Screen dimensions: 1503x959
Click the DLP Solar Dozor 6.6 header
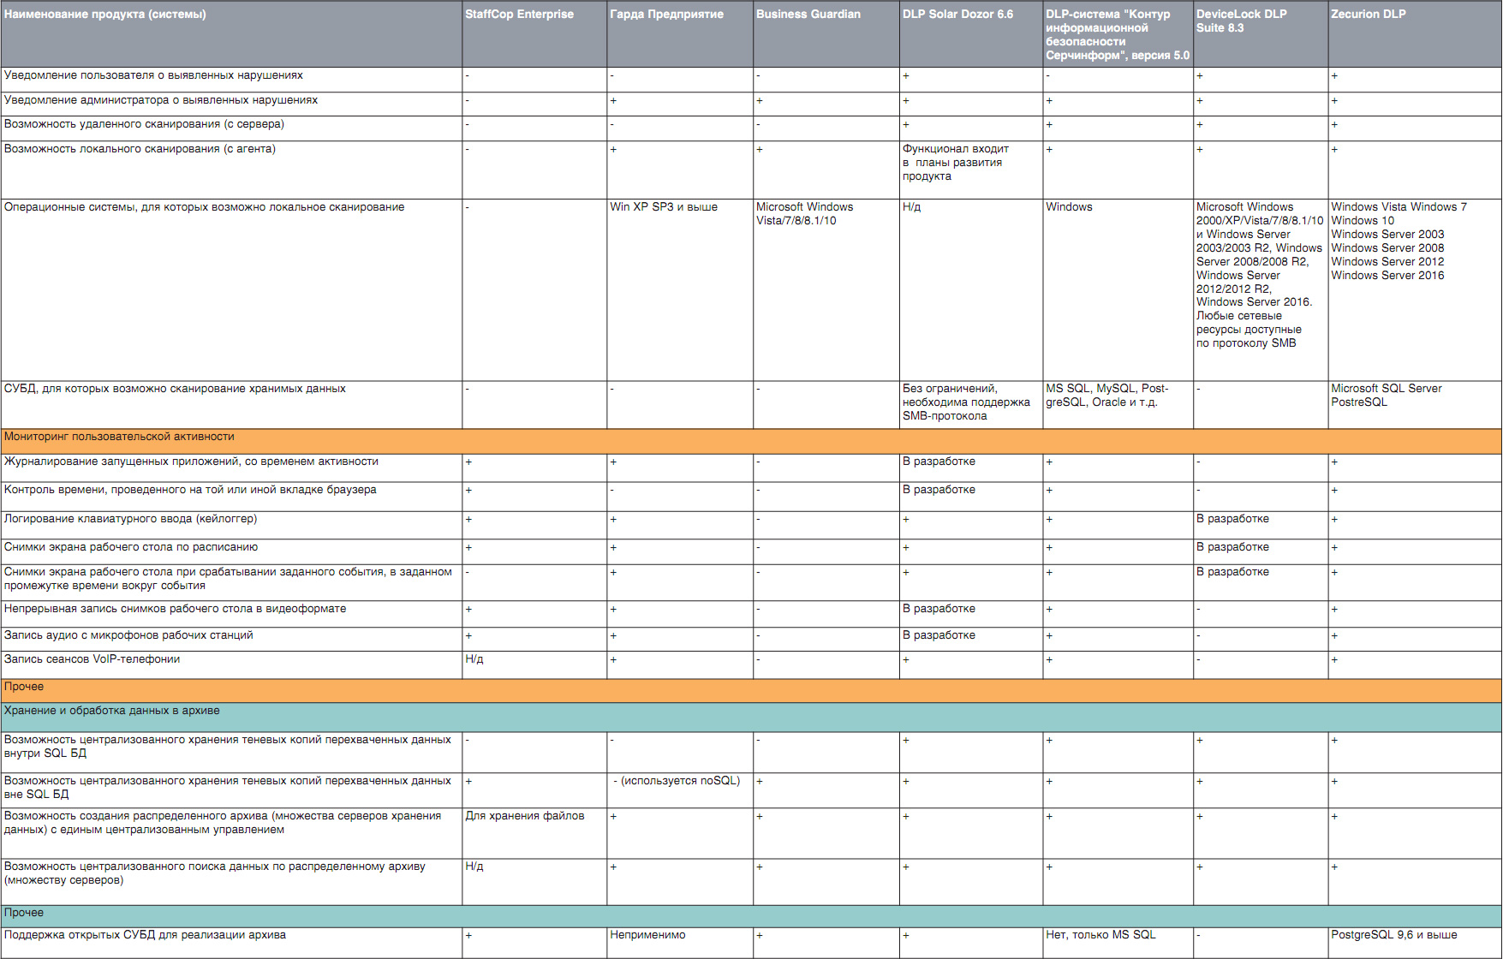[971, 34]
